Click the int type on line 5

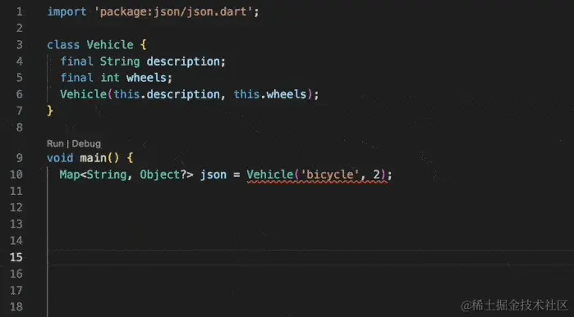(x=110, y=78)
